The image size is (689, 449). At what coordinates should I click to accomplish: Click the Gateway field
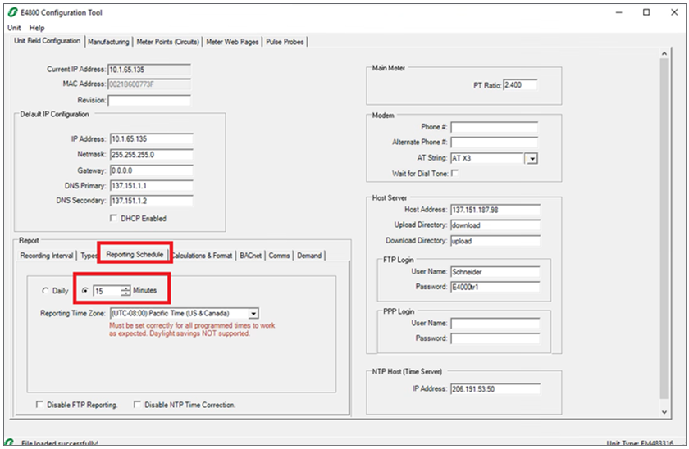tap(152, 170)
